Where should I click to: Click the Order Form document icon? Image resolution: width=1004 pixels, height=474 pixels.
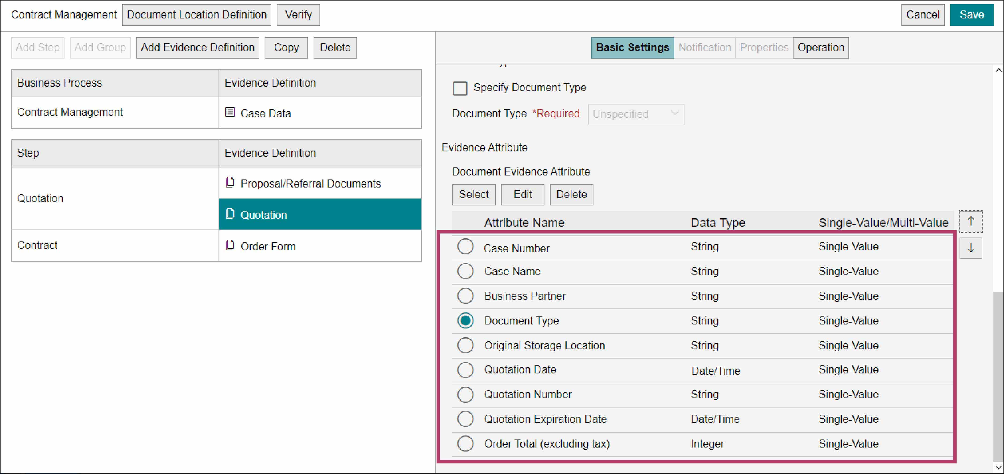[x=230, y=245]
